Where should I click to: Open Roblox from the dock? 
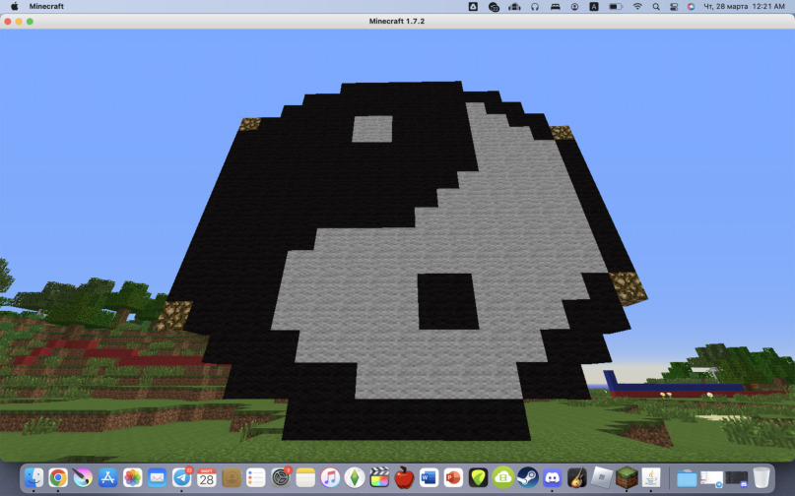tap(601, 477)
